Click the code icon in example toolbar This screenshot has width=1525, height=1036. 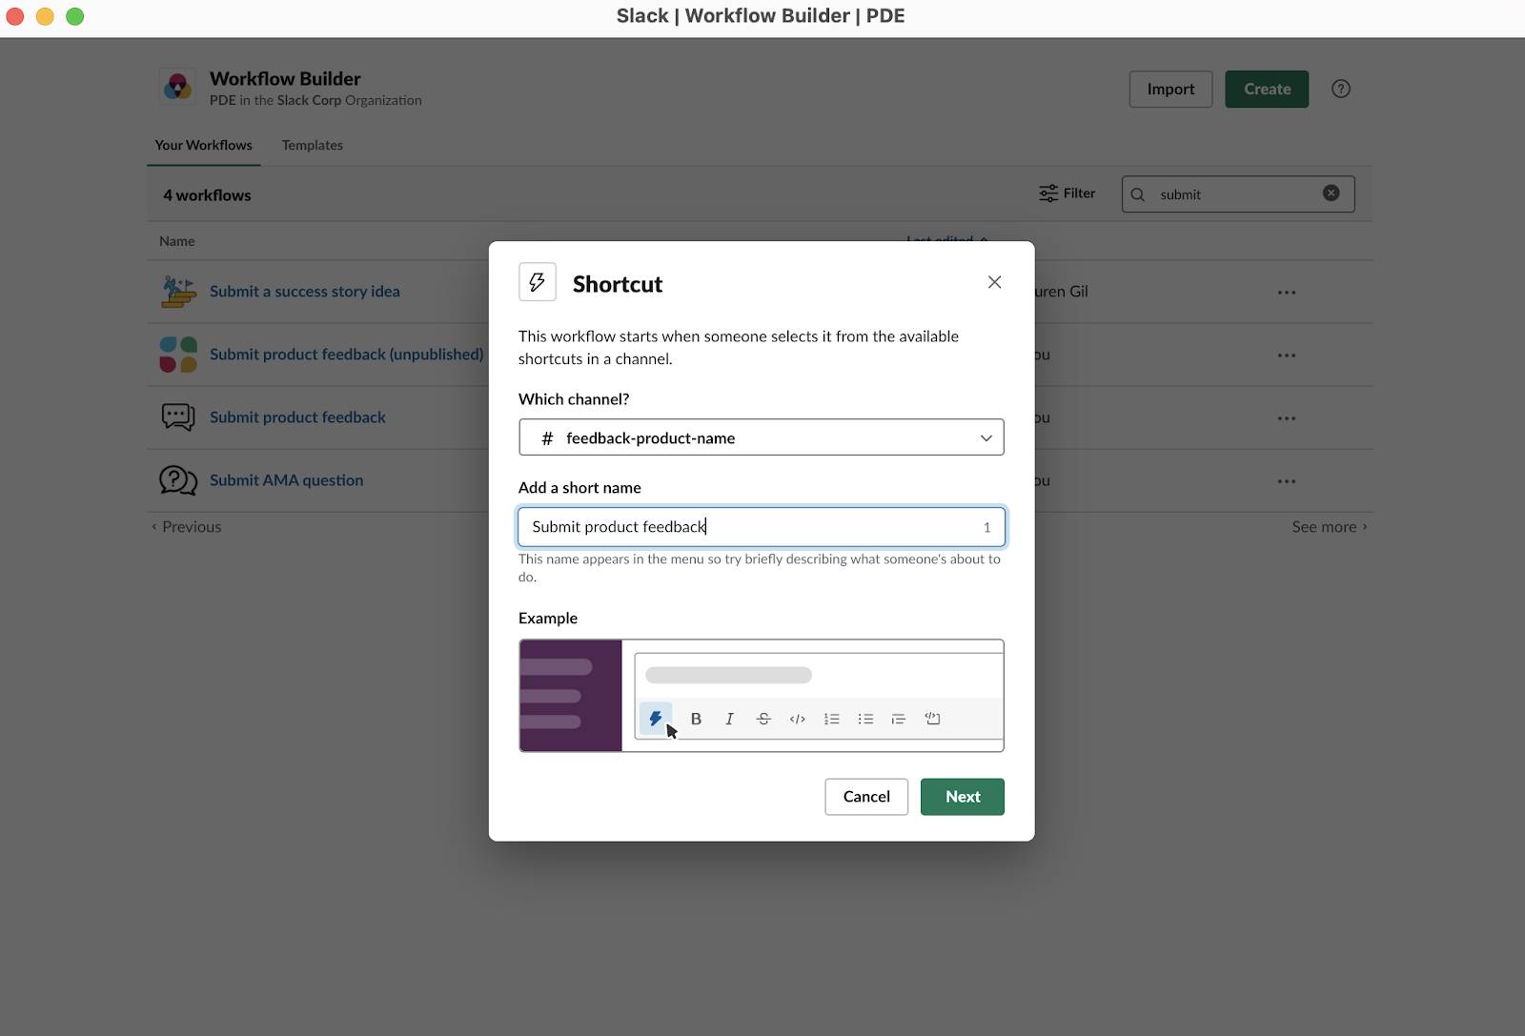(x=798, y=719)
